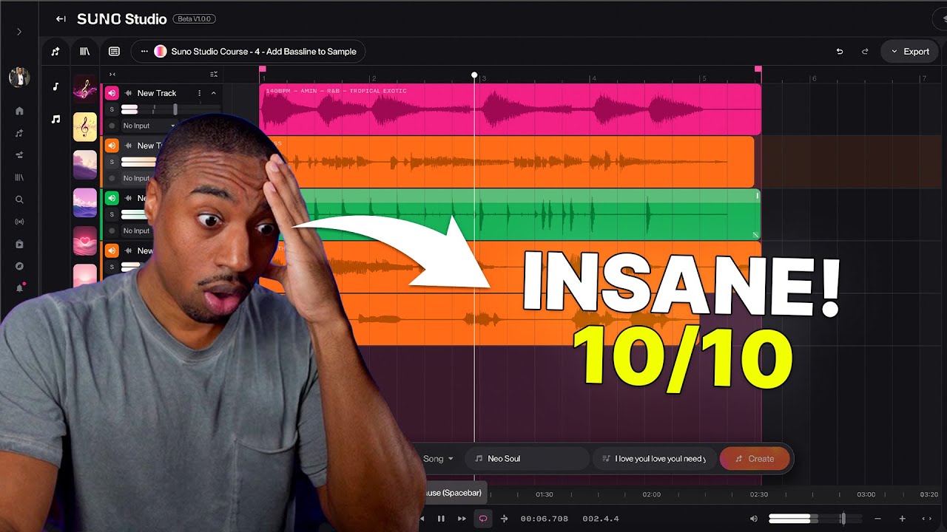947x532 pixels.
Task: Toggle the loop button
Action: pyautogui.click(x=483, y=519)
